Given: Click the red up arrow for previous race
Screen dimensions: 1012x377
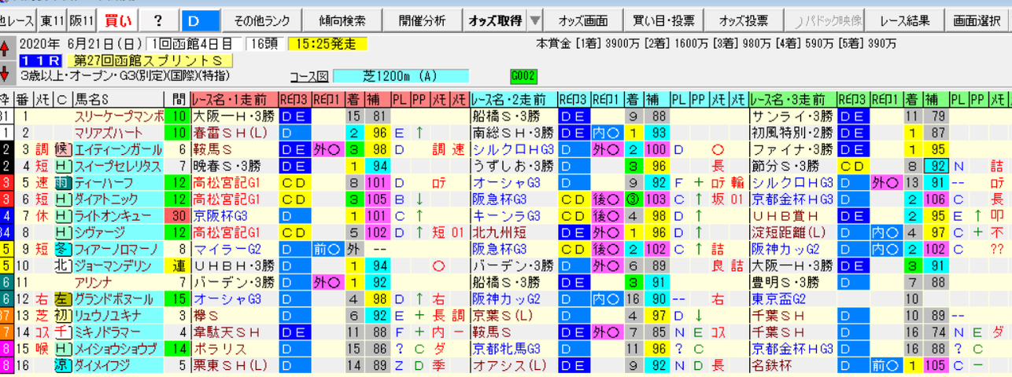Looking at the screenshot, I should pyautogui.click(x=6, y=49).
